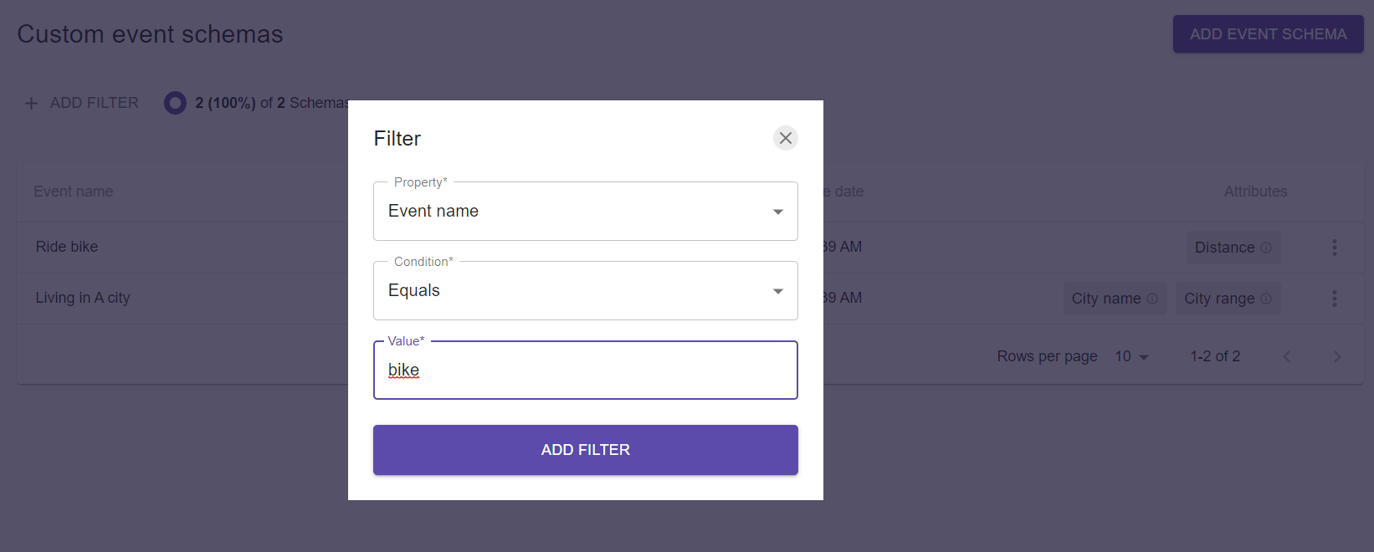1374x552 pixels.
Task: Close the Filter dialog with X icon
Action: [785, 138]
